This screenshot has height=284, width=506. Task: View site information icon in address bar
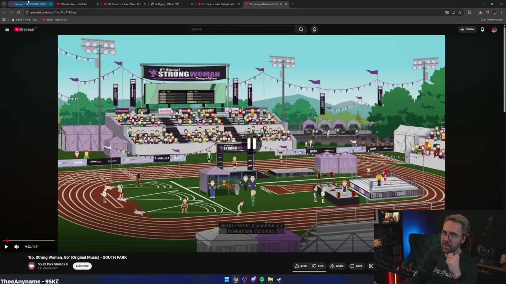point(27,12)
